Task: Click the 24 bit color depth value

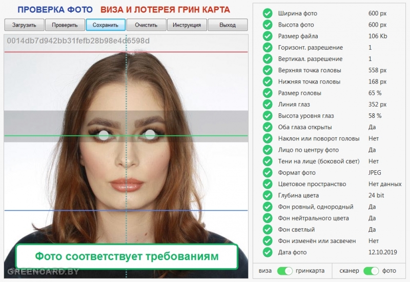Action: click(376, 195)
